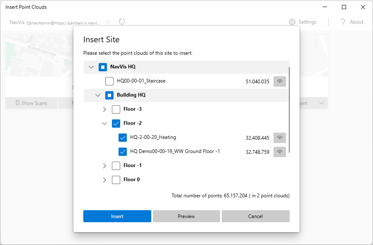Select the Floor 0 label
373x245 pixels.
click(131, 180)
